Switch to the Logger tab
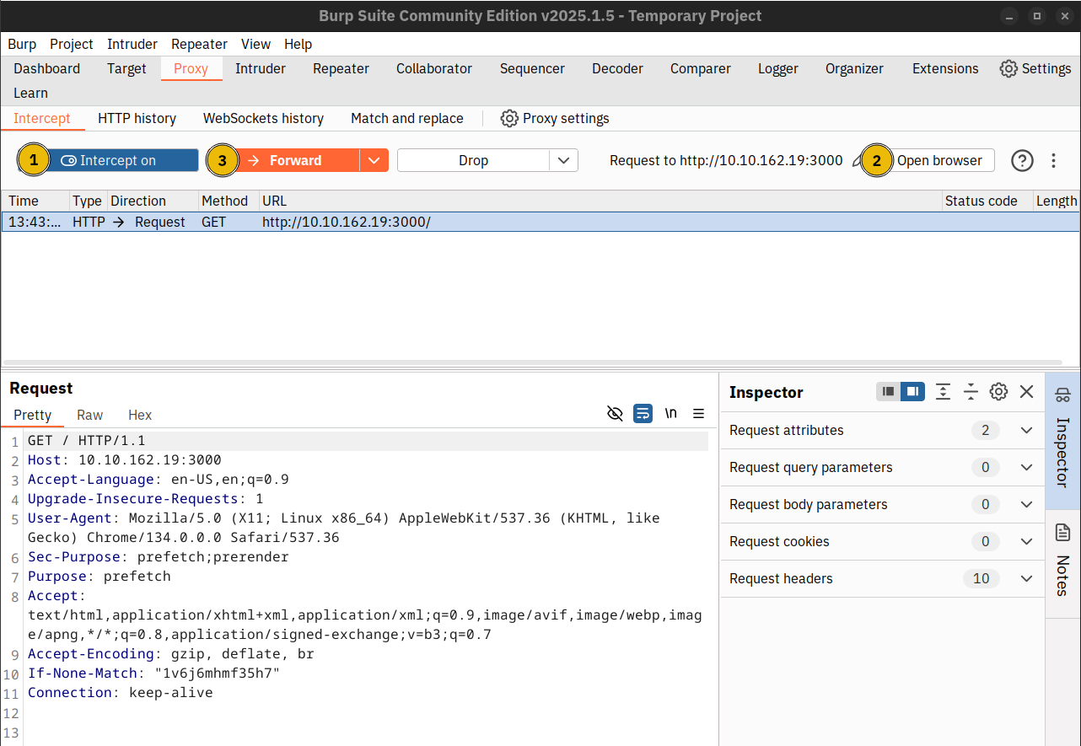Viewport: 1081px width, 746px height. [x=778, y=68]
